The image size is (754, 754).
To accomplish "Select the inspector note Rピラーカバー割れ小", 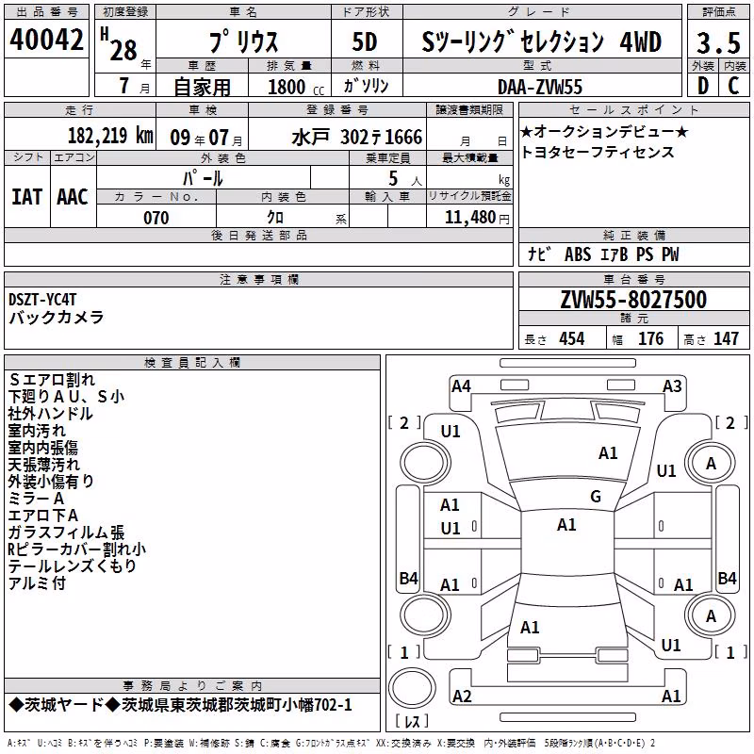I will tap(77, 549).
